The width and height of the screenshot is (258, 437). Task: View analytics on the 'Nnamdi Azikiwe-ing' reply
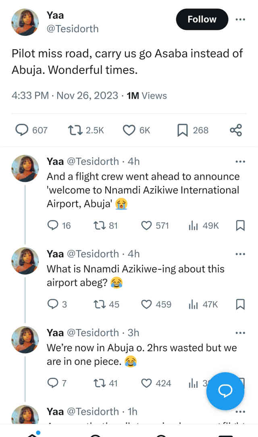click(x=192, y=304)
